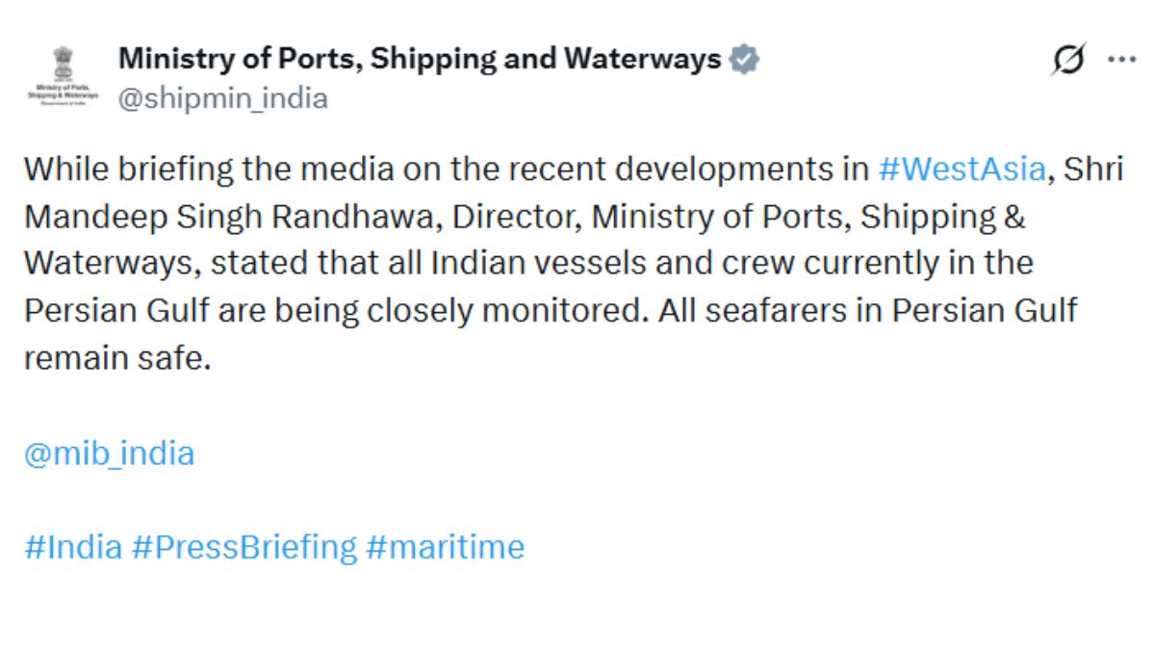
Task: Open the #WestAsia hashtag
Action: (962, 169)
